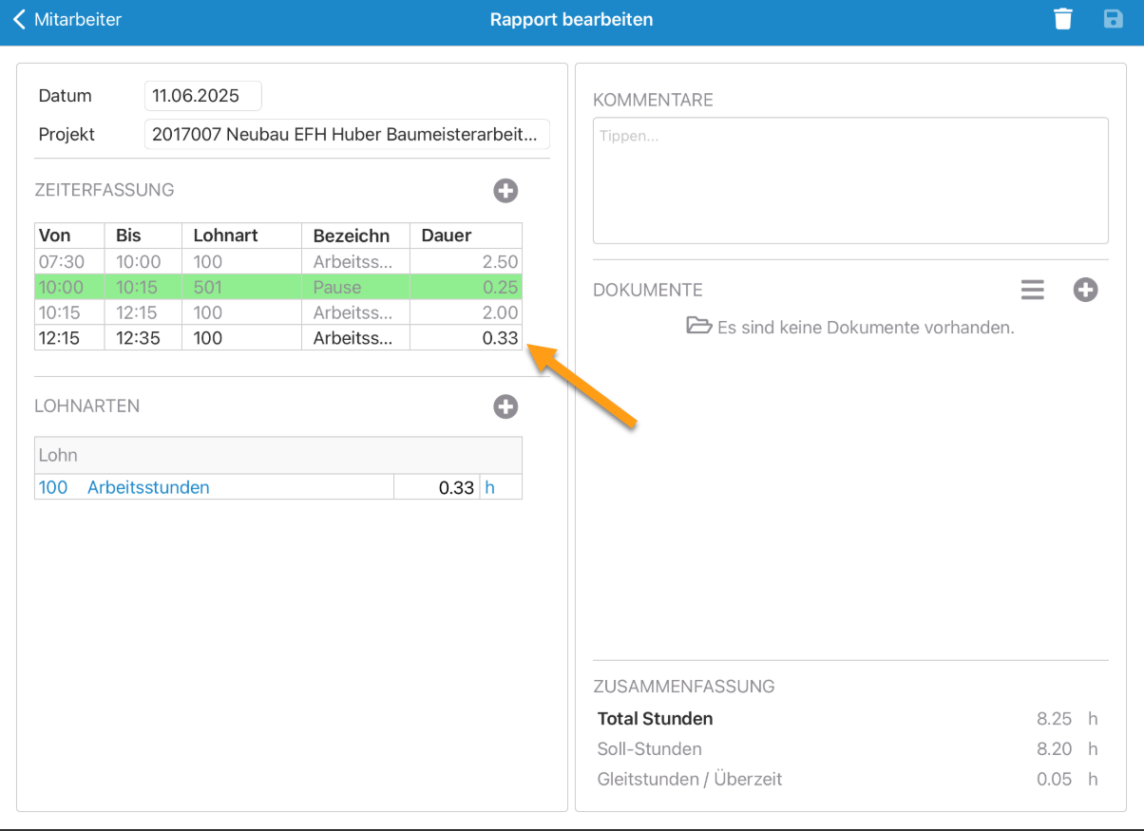This screenshot has width=1144, height=831.
Task: Click the back chevron arrow icon
Action: (19, 19)
